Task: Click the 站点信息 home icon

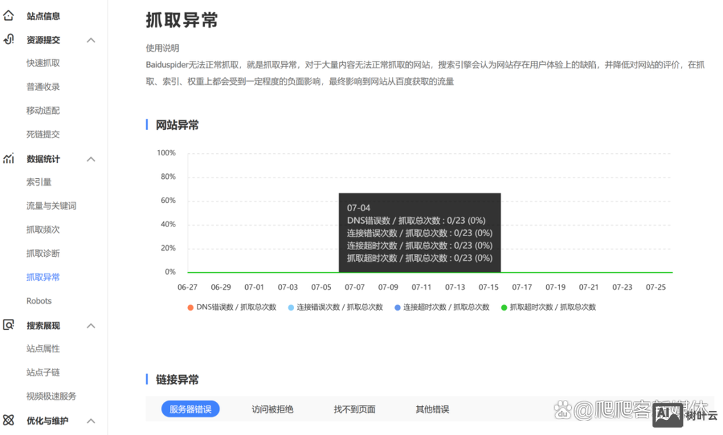Action: pos(8,15)
